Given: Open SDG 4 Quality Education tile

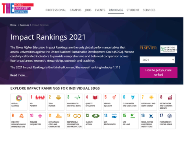Looking at the screenshot, I should tap(93, 102).
